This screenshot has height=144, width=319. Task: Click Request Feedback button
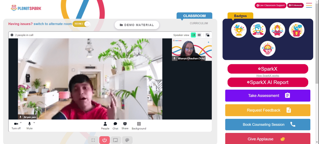click(x=268, y=110)
